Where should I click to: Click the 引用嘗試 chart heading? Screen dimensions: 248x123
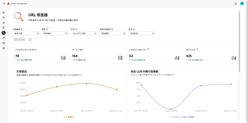(22, 72)
